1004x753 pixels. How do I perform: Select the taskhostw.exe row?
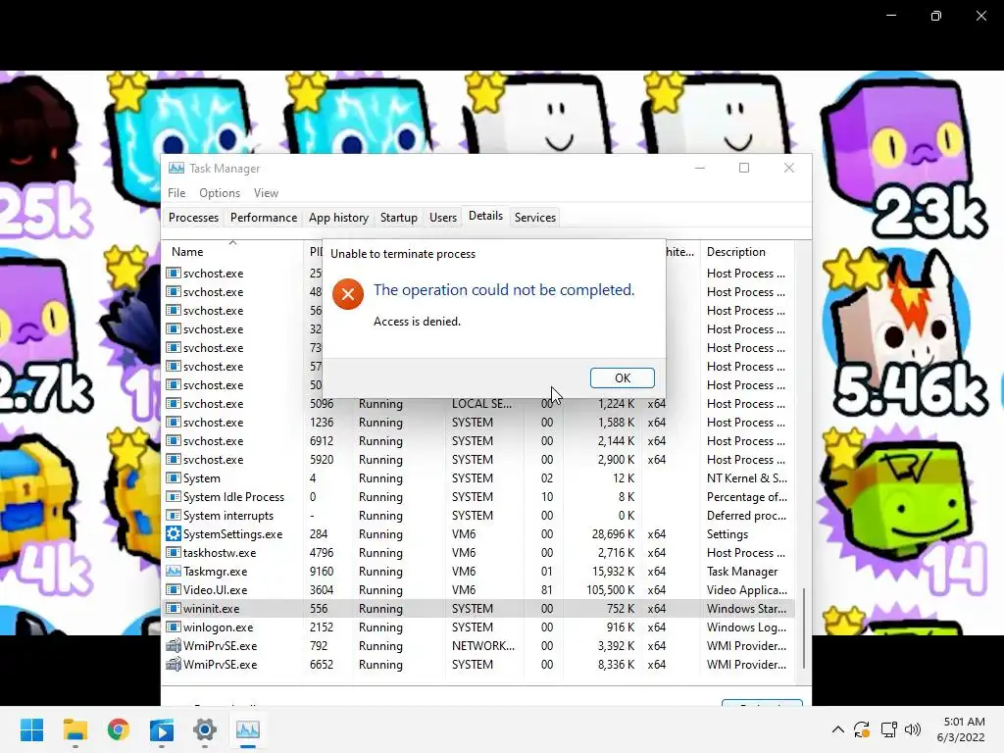[478, 553]
